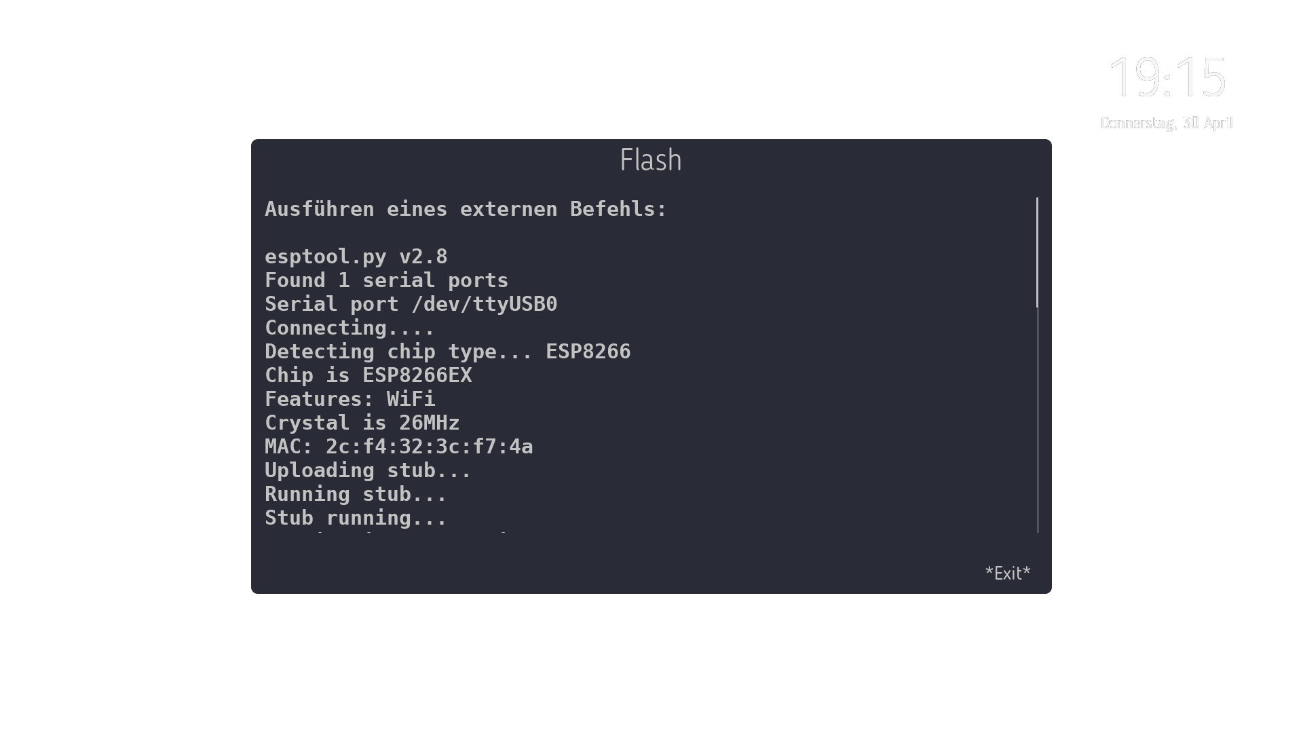Click the "Uploading stub..." line
Image resolution: width=1303 pixels, height=733 pixels.
click(x=368, y=470)
